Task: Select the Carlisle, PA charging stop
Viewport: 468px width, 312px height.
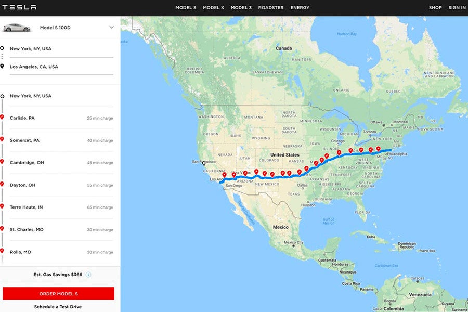Action: click(x=61, y=118)
